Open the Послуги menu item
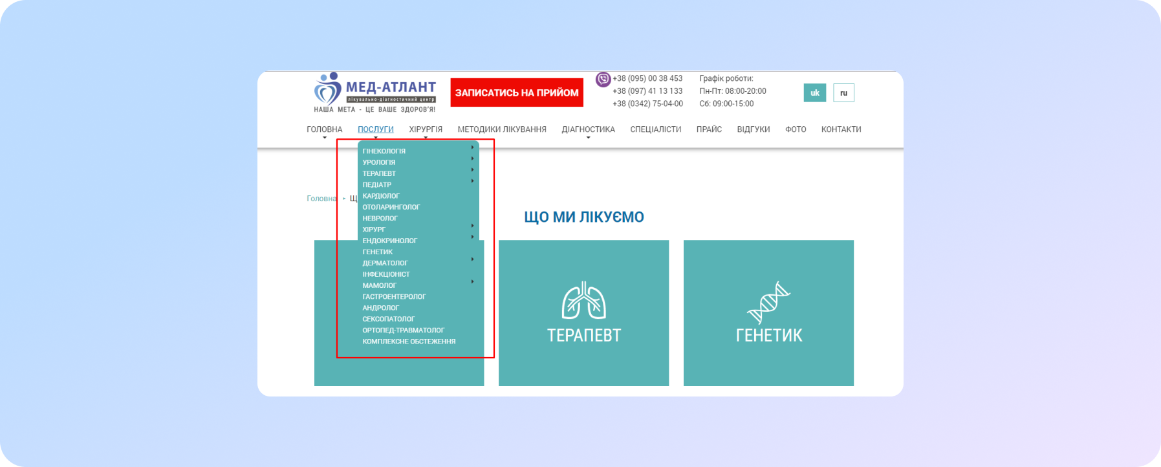Image resolution: width=1161 pixels, height=467 pixels. (x=376, y=129)
